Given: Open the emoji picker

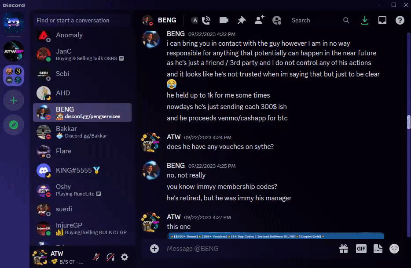Looking at the screenshot, I should [394, 249].
